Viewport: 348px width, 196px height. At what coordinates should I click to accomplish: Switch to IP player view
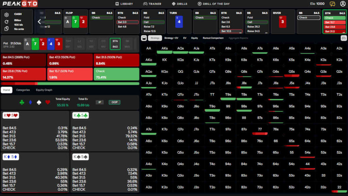[x=100, y=102]
